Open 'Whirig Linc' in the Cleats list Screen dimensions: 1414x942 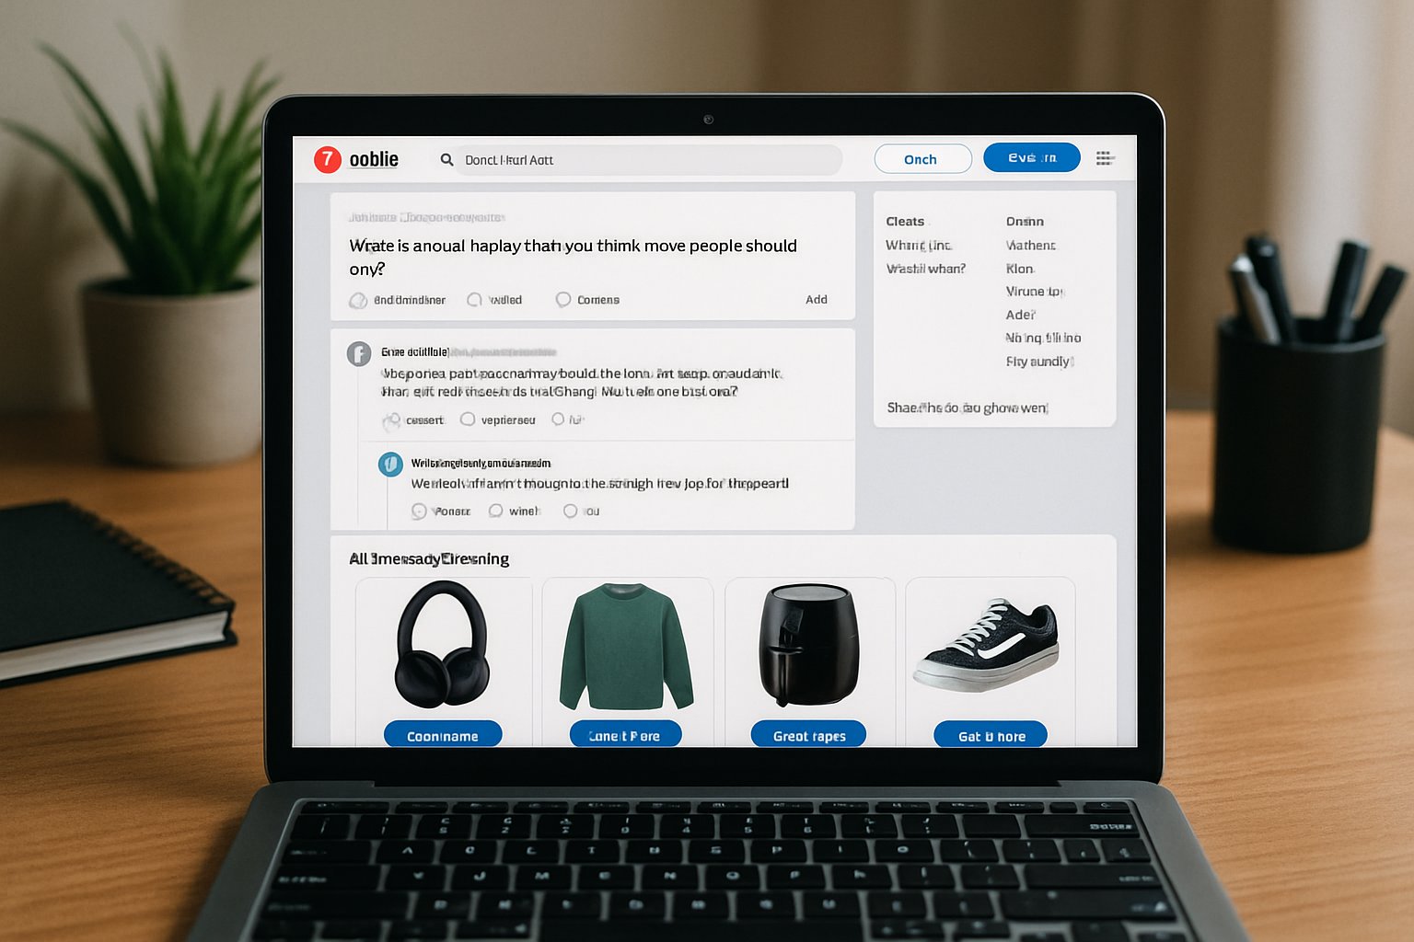(x=918, y=246)
